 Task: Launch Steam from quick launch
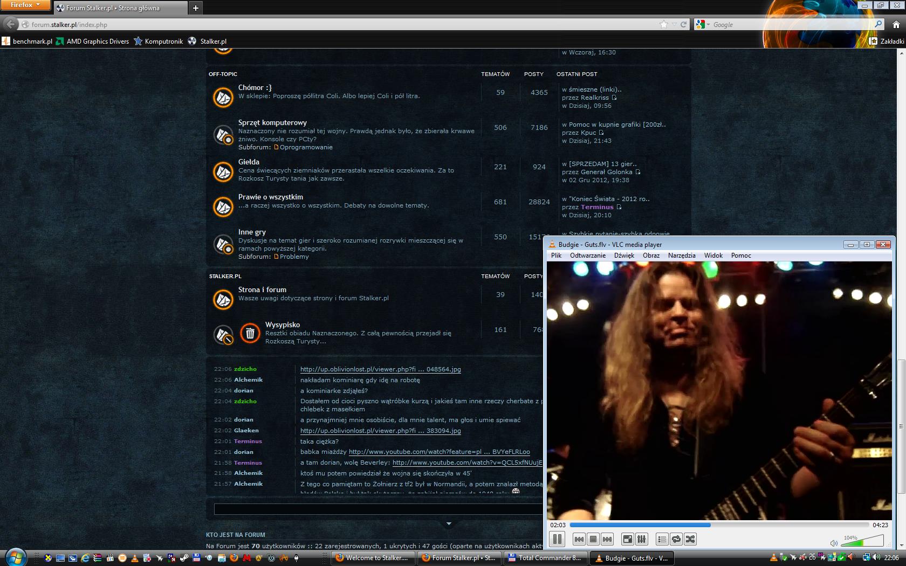click(184, 558)
